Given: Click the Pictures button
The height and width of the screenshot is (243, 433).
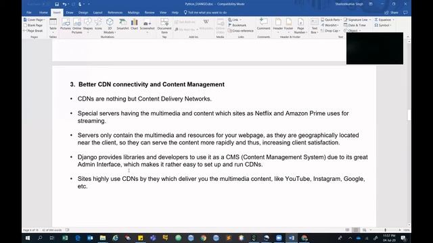Looking at the screenshot, I should click(66, 25).
